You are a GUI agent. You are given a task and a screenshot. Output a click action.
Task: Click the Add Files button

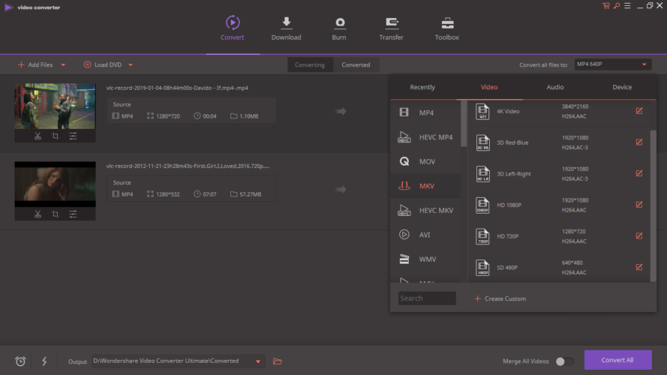pyautogui.click(x=36, y=64)
